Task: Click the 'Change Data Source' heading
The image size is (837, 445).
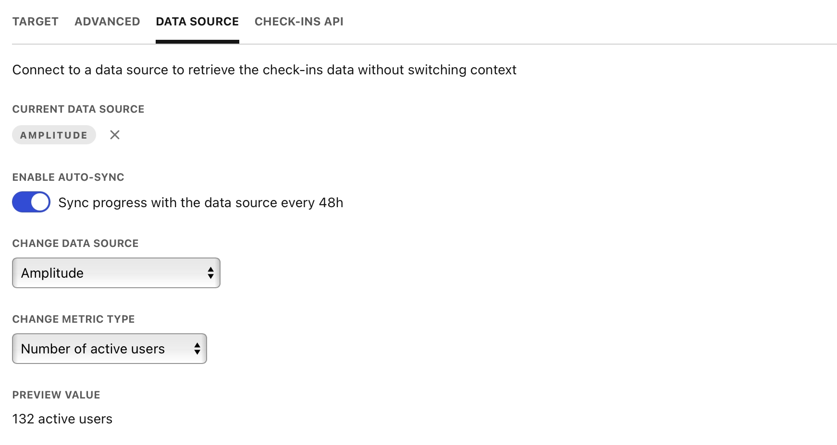Action: tap(75, 244)
